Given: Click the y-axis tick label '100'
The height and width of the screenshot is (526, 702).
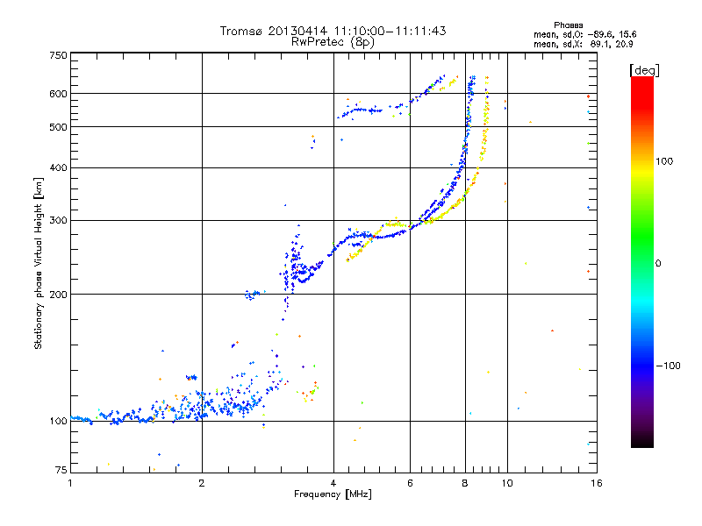Looking at the screenshot, I should 58,421.
